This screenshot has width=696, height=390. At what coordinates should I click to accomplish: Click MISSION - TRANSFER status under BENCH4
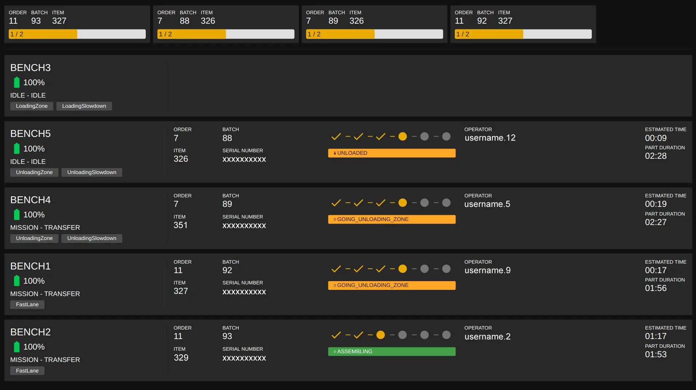(45, 228)
